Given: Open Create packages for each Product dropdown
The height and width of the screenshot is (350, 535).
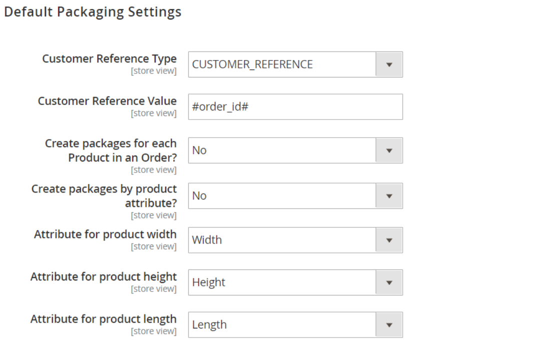Looking at the screenshot, I should coord(295,150).
